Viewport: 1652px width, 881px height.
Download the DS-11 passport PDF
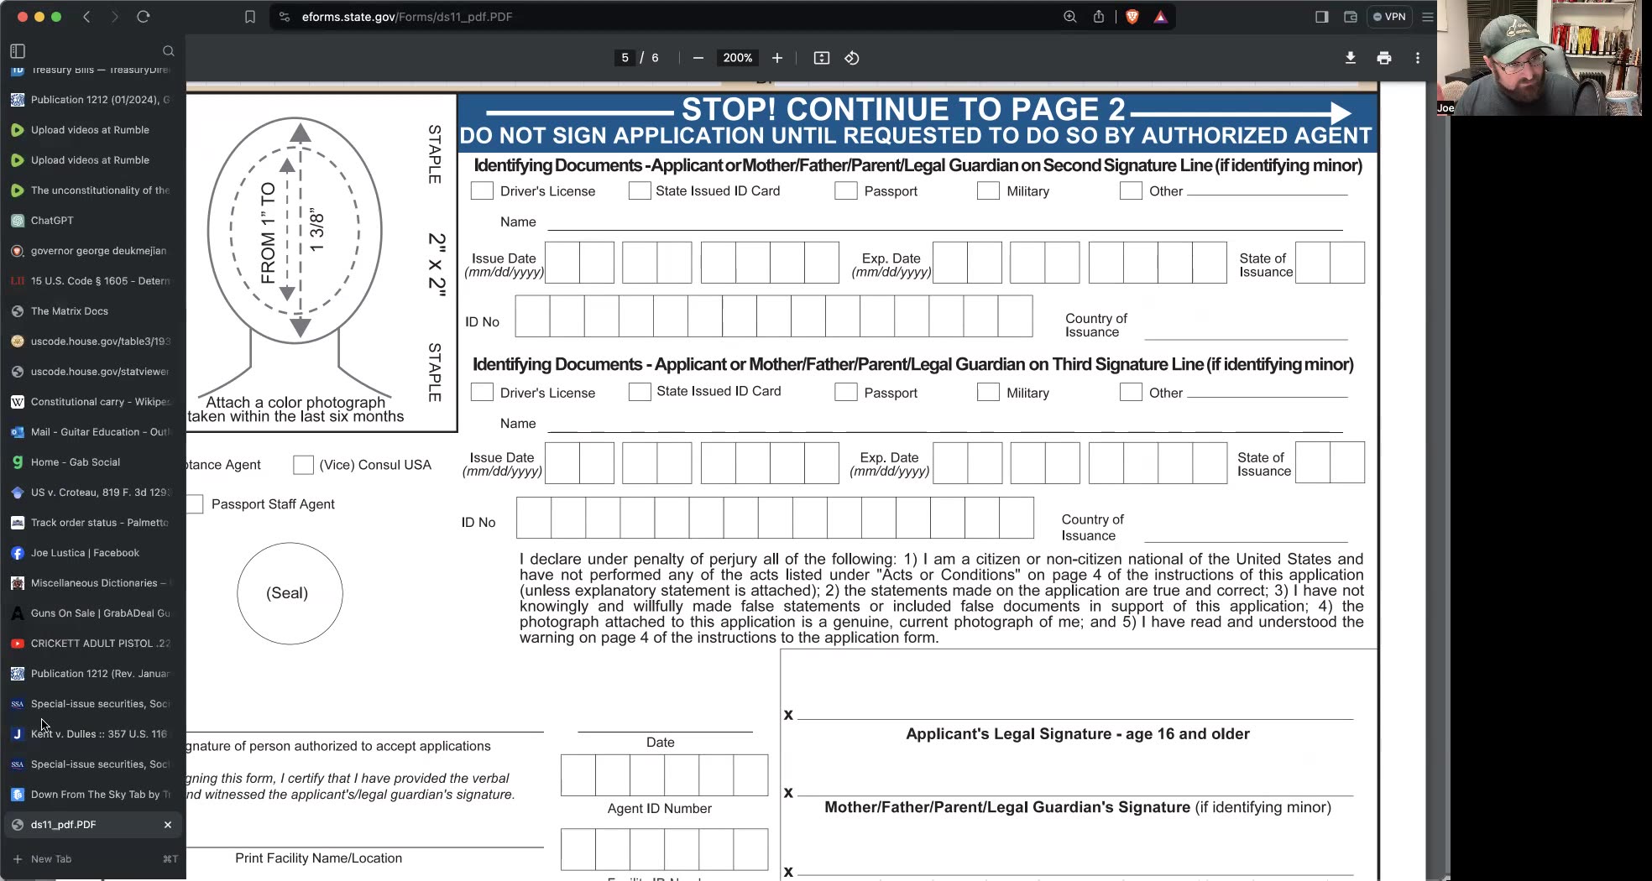[x=1351, y=58]
